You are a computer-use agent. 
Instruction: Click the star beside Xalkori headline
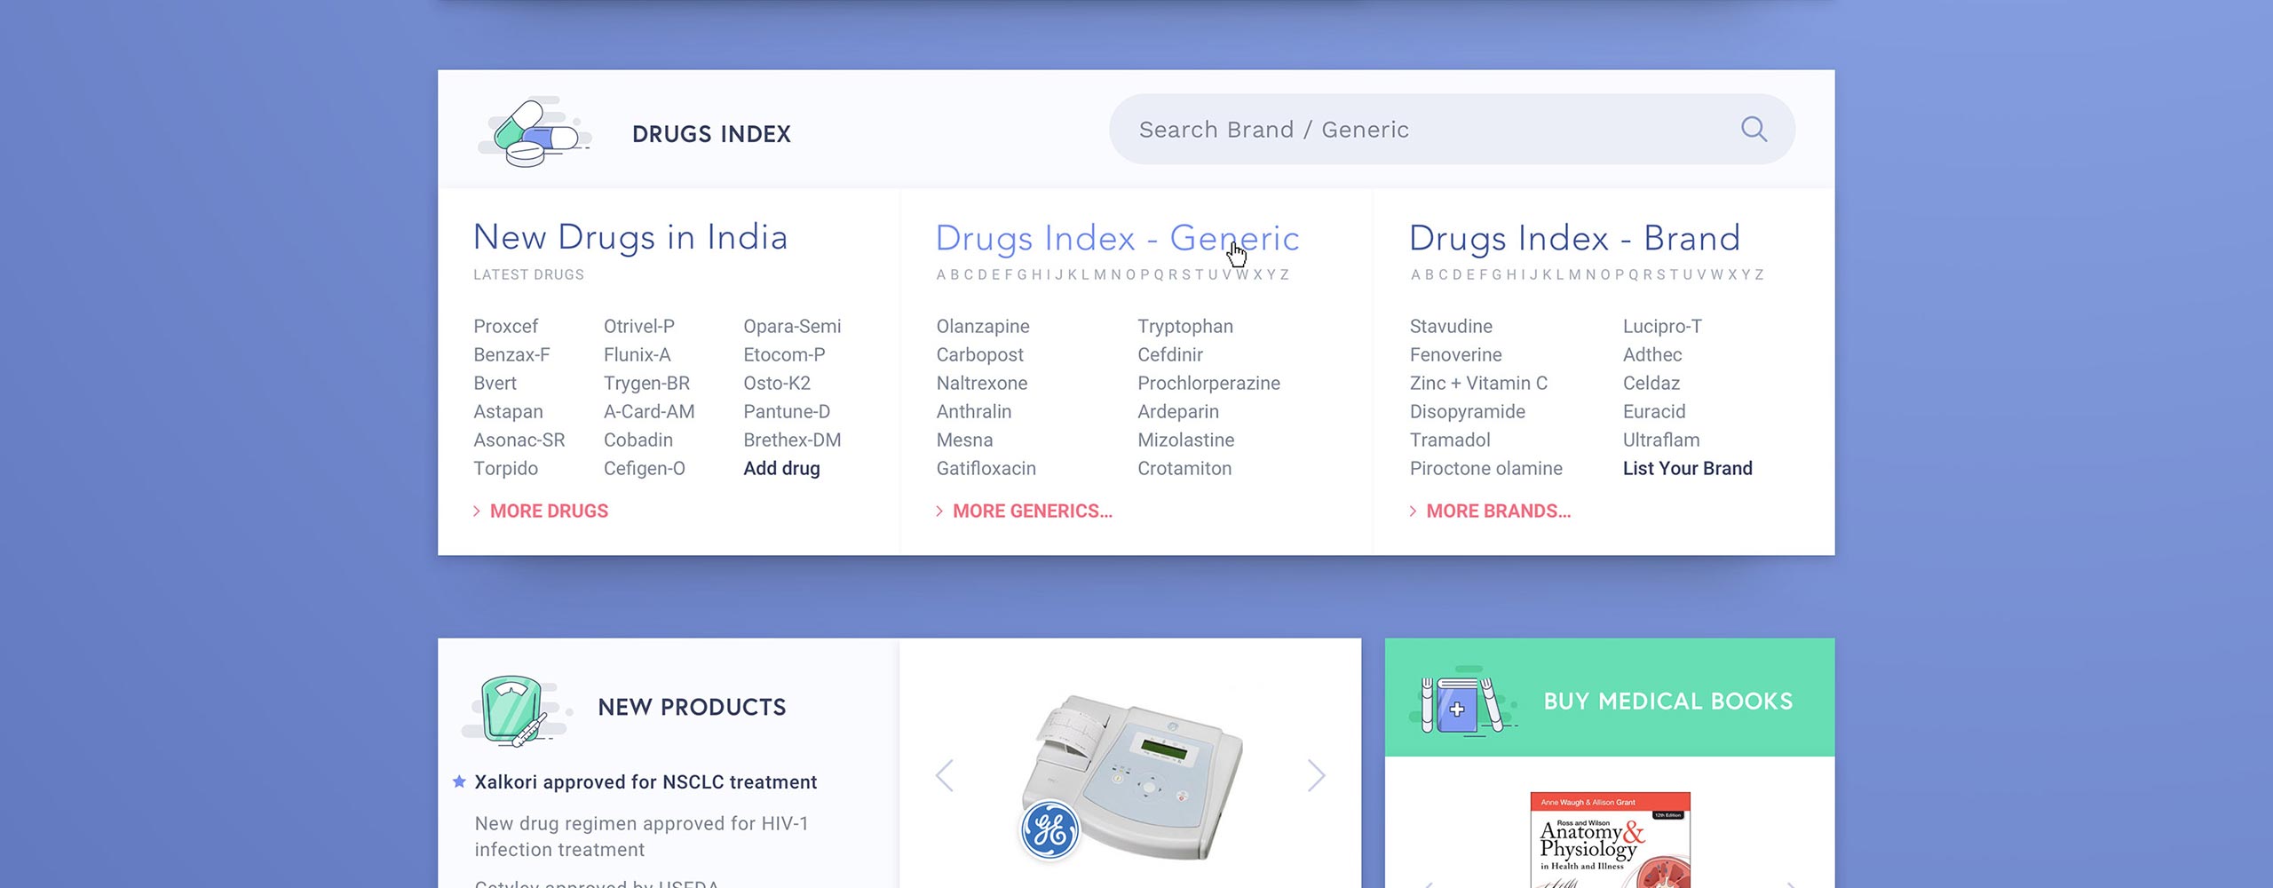click(x=459, y=781)
